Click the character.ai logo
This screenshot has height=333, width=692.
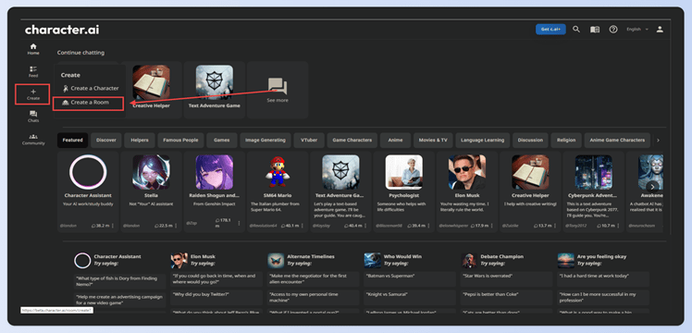tap(62, 30)
